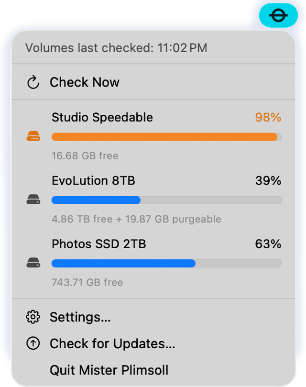Click the EvoLution 8TB volume name

pyautogui.click(x=93, y=180)
